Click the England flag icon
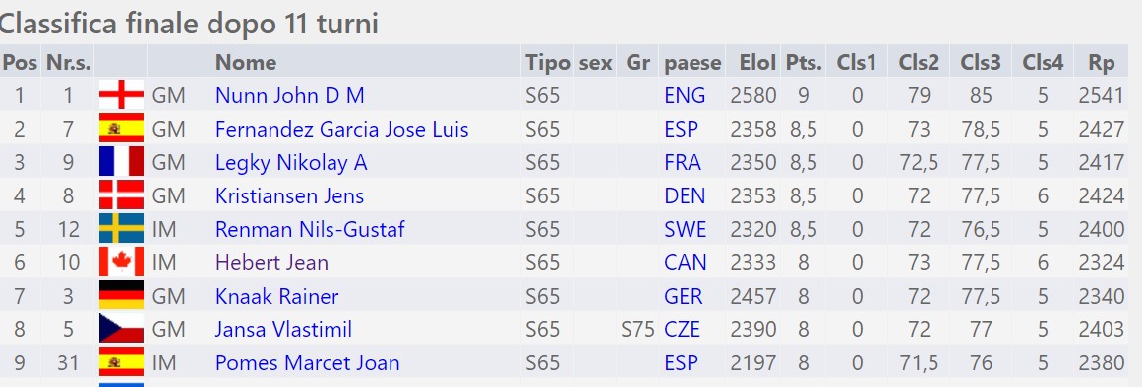1142x387 pixels. point(122,95)
